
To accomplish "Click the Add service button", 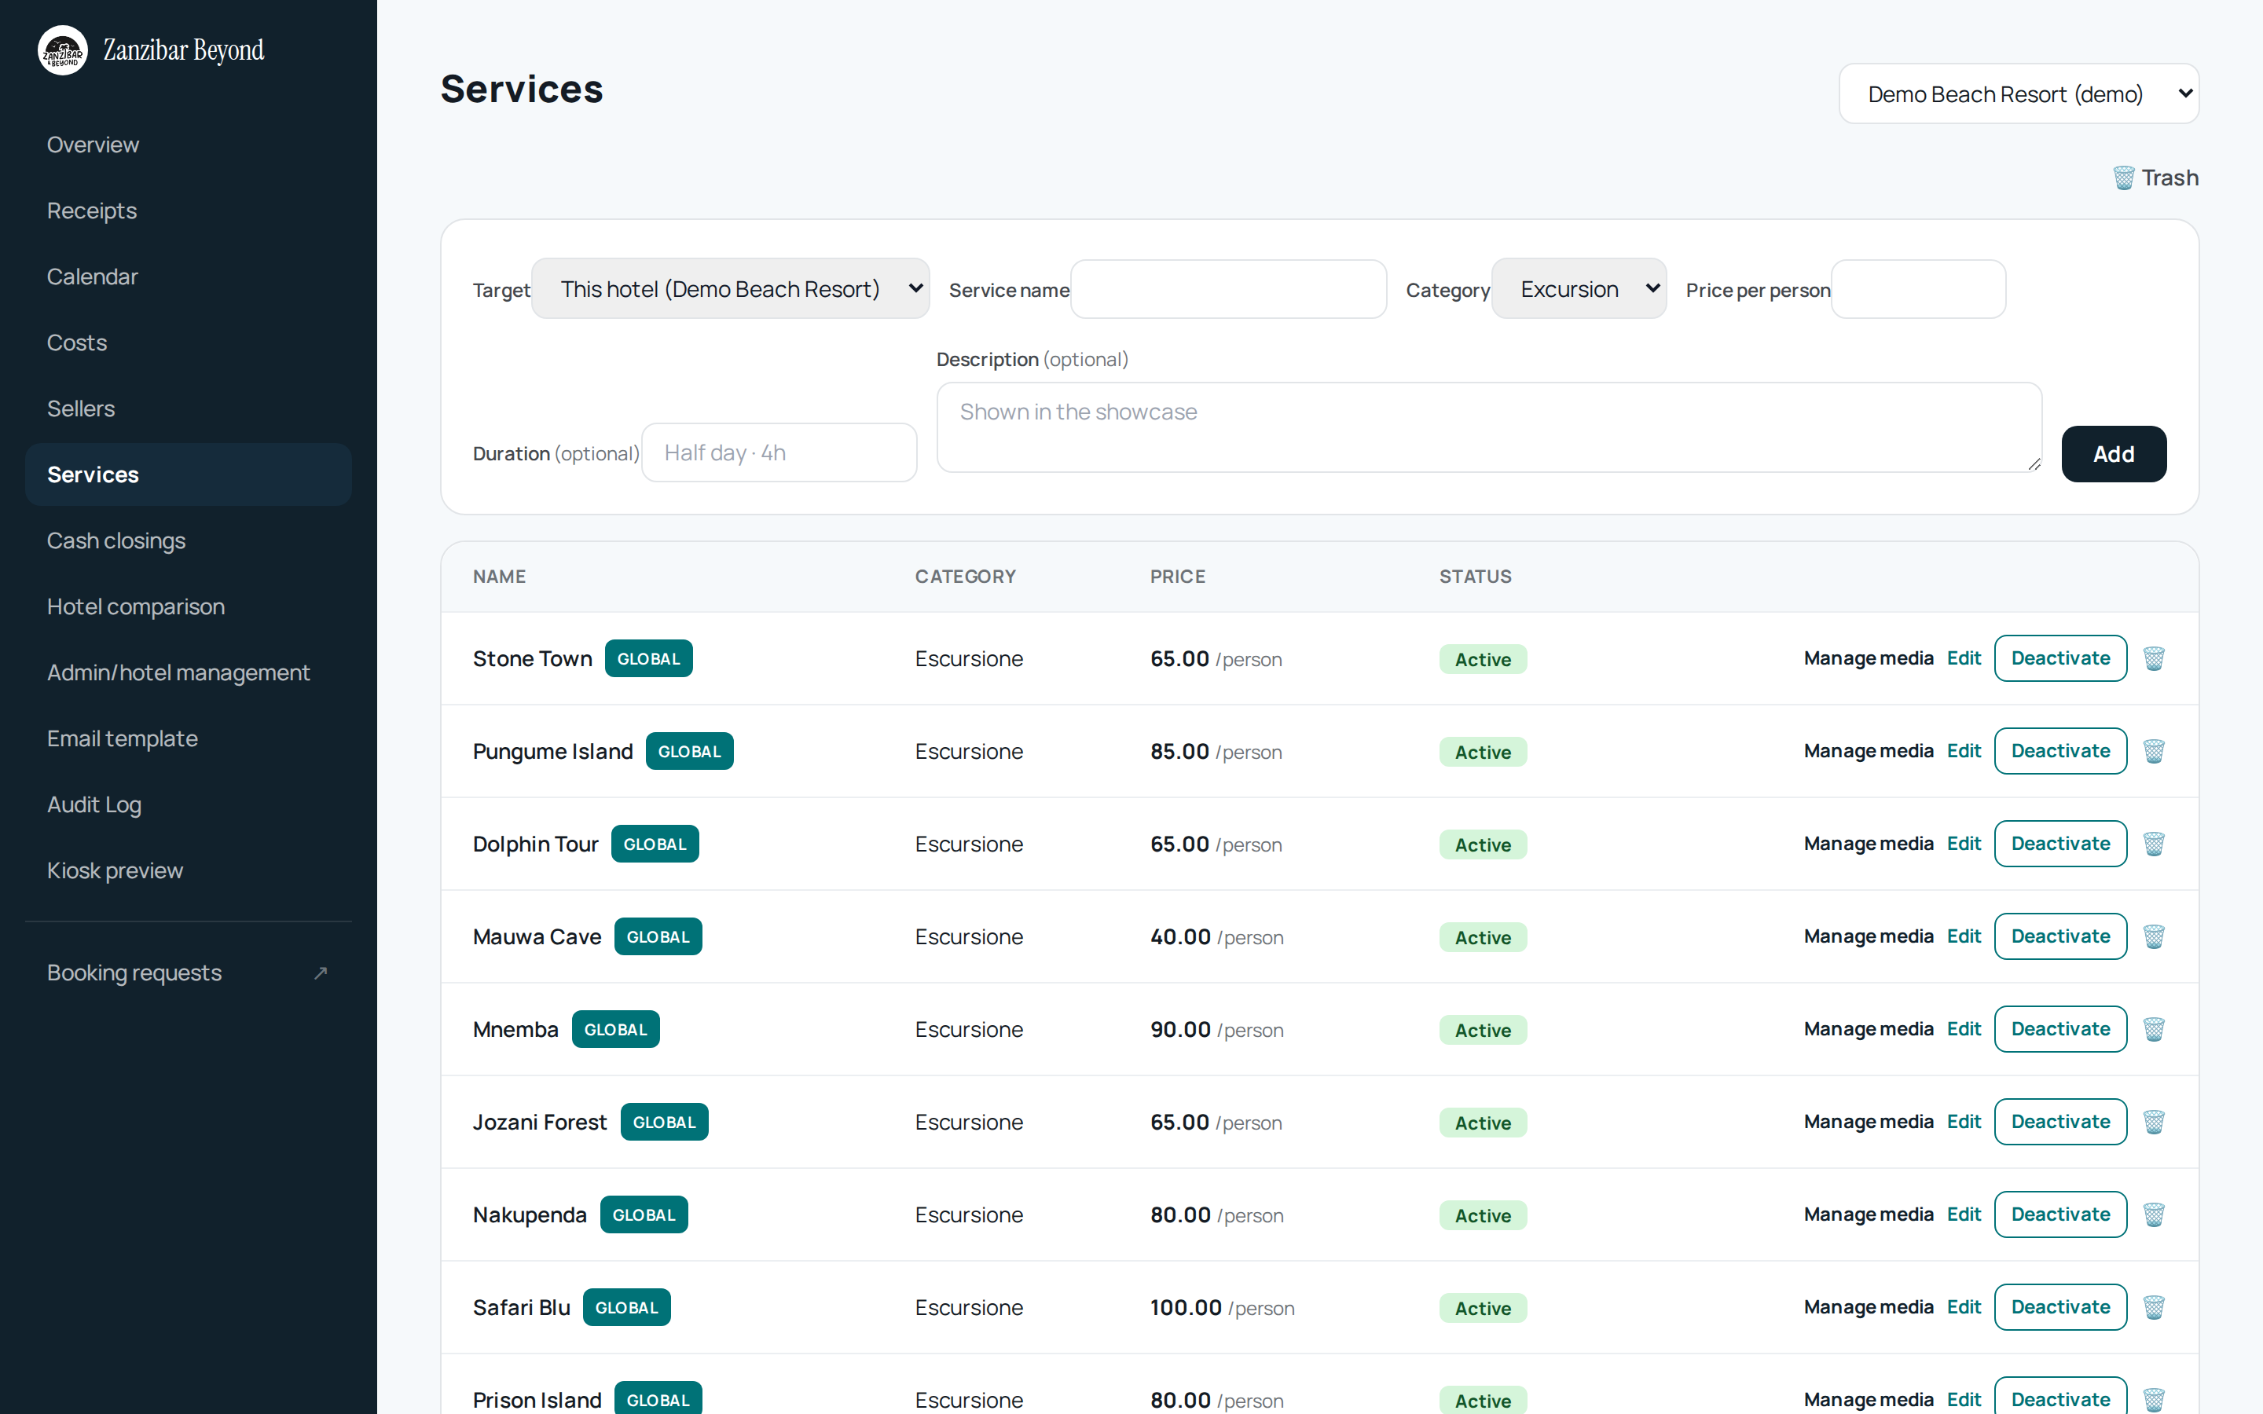I will 2114,453.
